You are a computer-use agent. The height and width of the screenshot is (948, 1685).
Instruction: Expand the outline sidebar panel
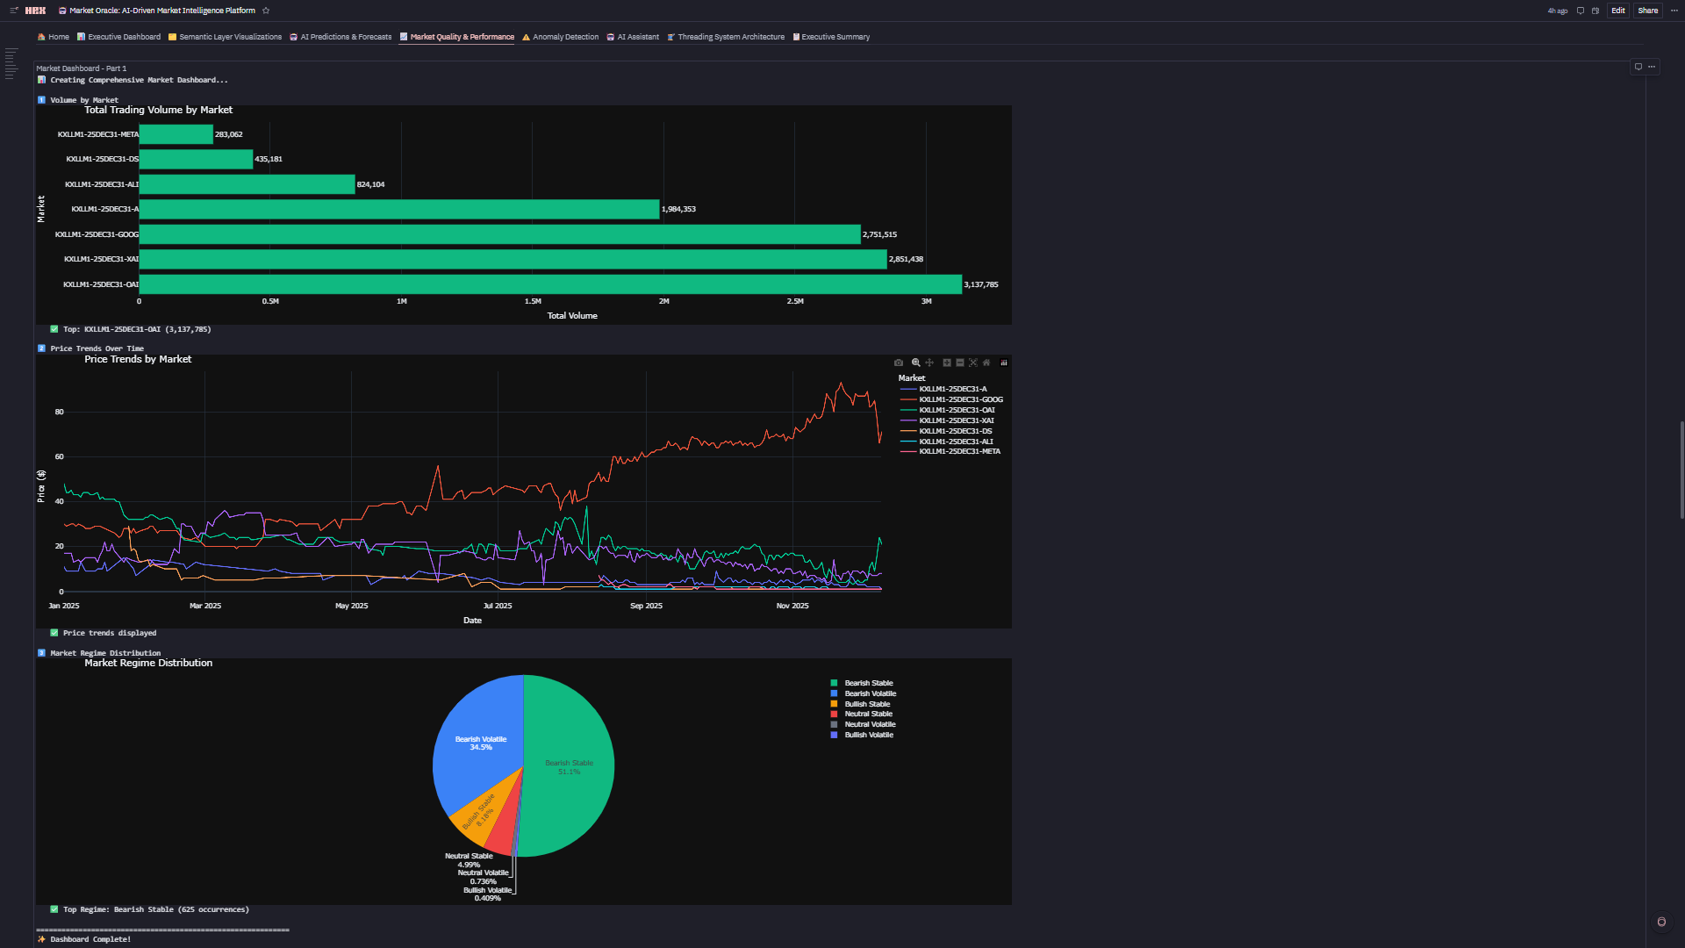(x=11, y=64)
